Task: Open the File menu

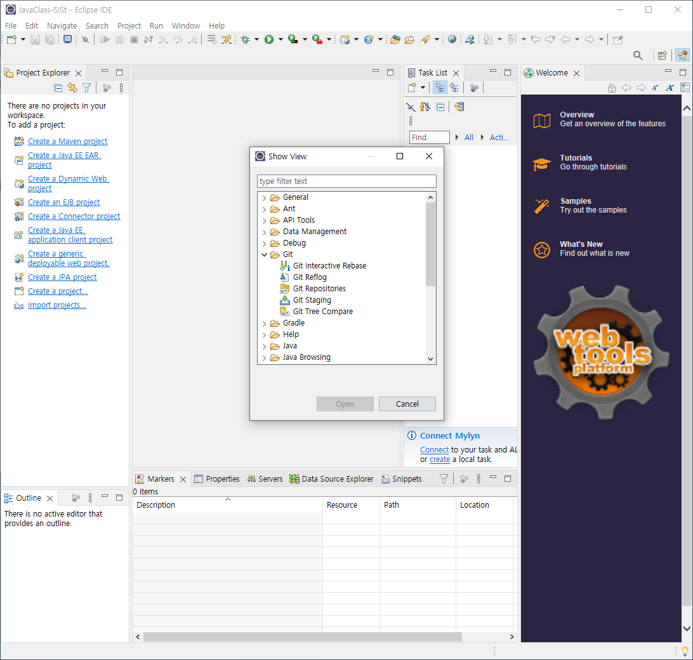Action: coord(11,25)
